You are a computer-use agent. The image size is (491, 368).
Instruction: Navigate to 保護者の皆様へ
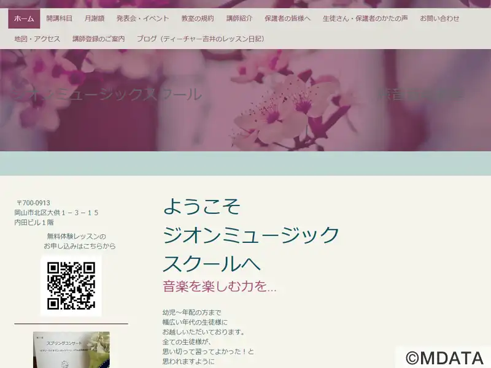pyautogui.click(x=287, y=18)
